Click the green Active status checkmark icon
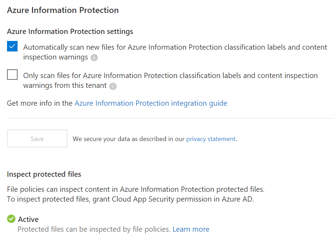Screen dimensions: 334x238 coord(11,219)
